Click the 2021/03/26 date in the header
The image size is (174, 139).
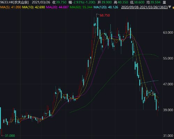(x=41, y=2)
